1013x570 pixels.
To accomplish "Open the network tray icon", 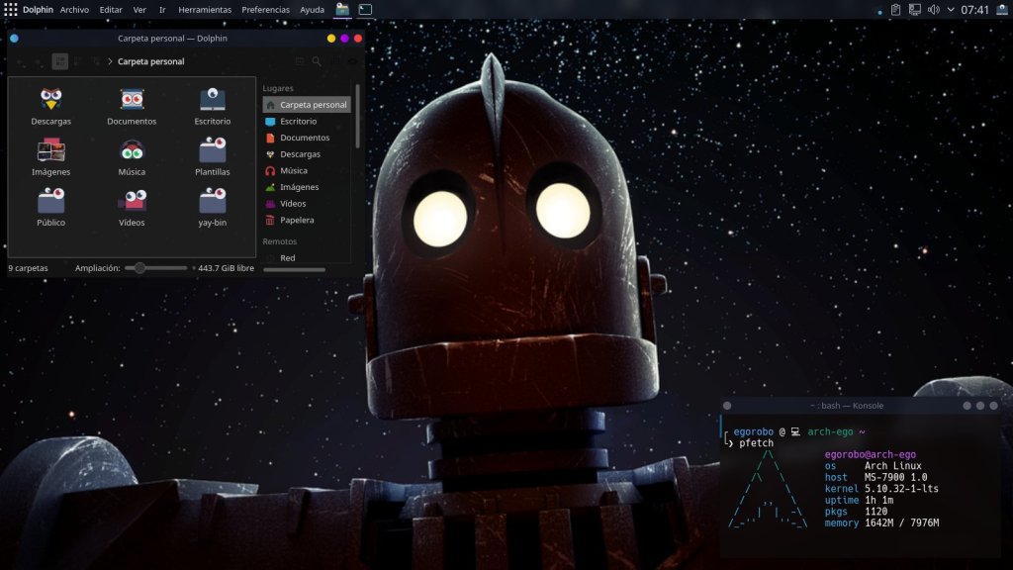I will coord(914,10).
